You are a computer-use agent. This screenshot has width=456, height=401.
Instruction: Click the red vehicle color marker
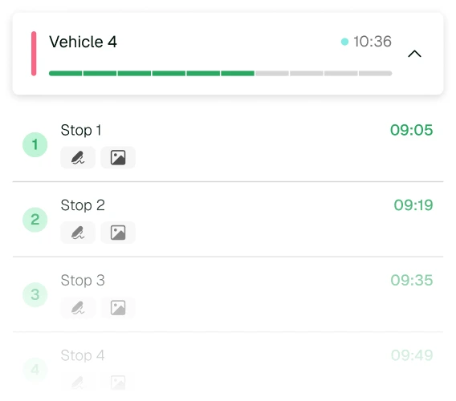34,54
